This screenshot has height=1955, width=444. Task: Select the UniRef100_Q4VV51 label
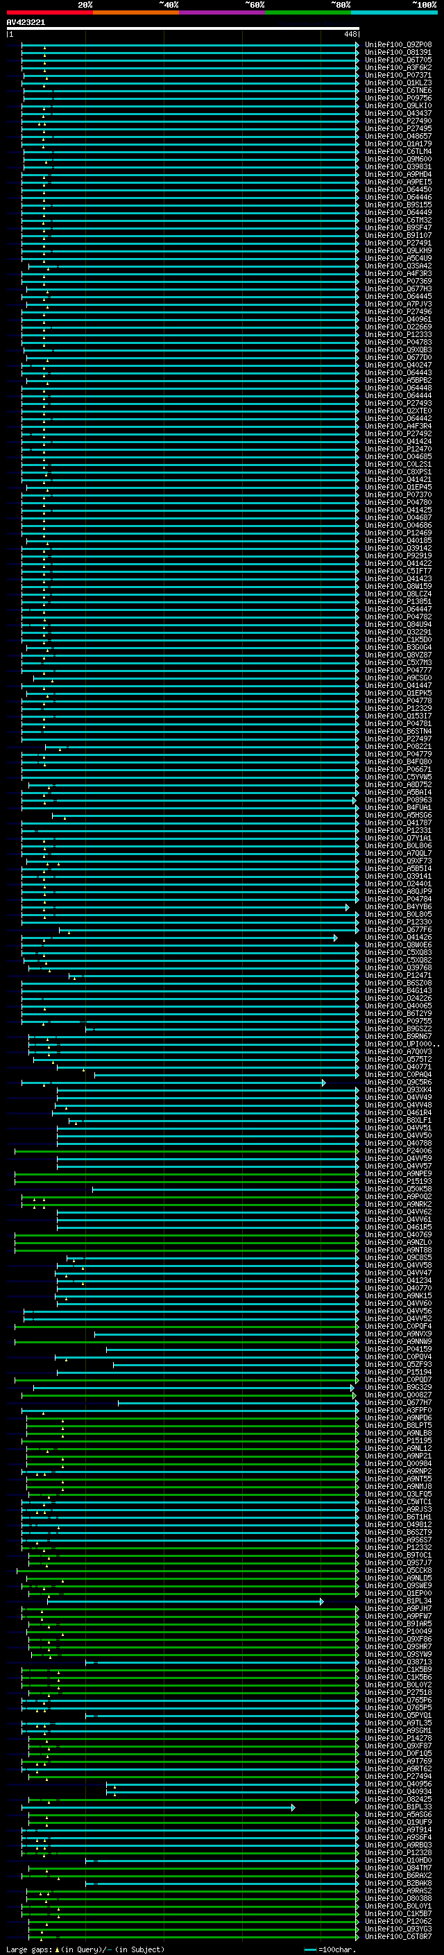(398, 1128)
